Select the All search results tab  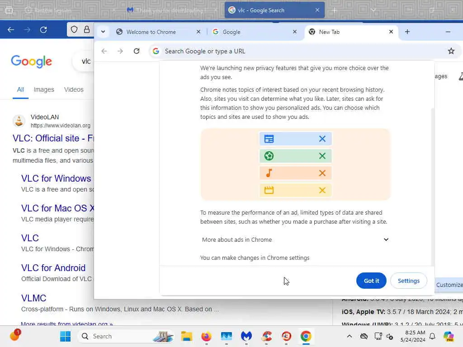point(20,89)
